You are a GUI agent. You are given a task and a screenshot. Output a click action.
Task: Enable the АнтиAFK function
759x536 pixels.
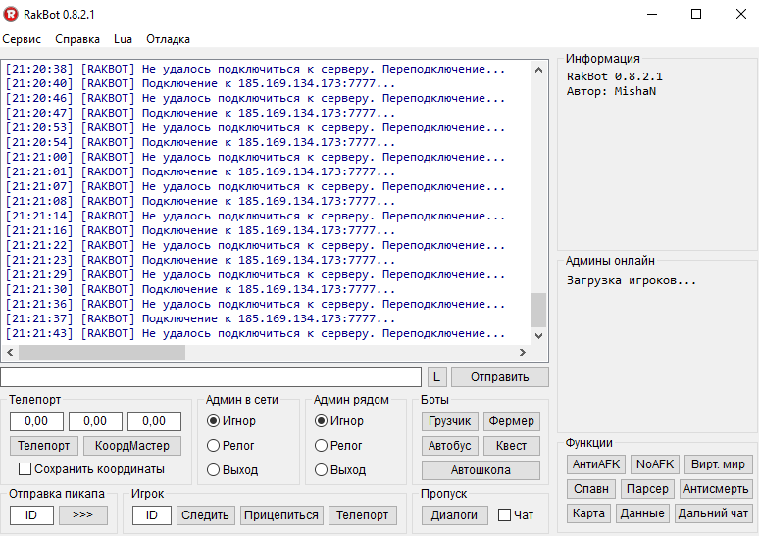point(596,464)
